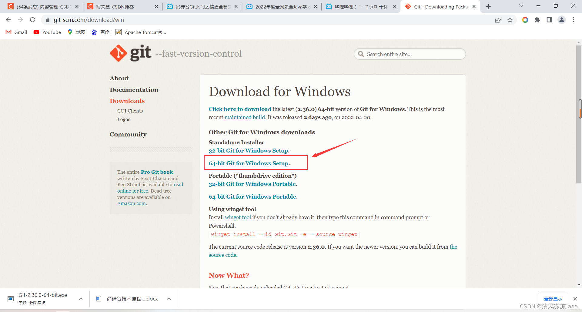Open the 百度 bookmark
This screenshot has width=582, height=312.
tap(101, 32)
